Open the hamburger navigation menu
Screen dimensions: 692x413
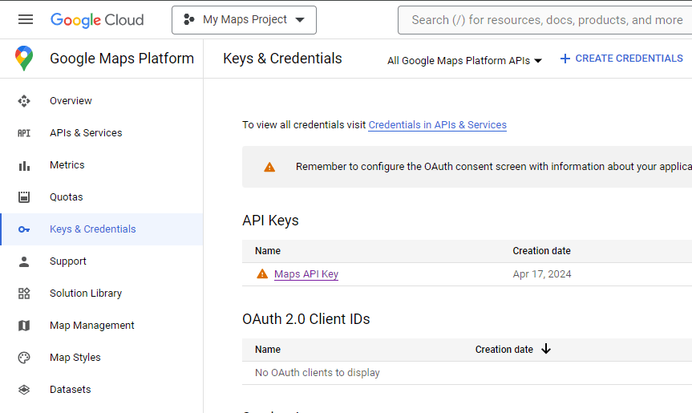coord(26,20)
